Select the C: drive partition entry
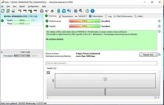Image resolution: width=164 pixels, height=105 pixels. tap(22, 54)
